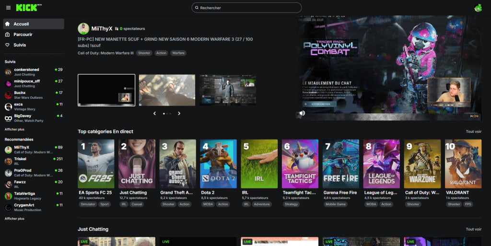Open the Parcourir browse item

point(34,35)
